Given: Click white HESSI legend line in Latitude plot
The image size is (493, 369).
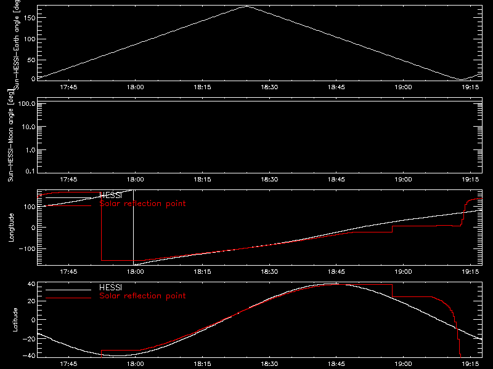Looking at the screenshot, I should click(x=68, y=290).
